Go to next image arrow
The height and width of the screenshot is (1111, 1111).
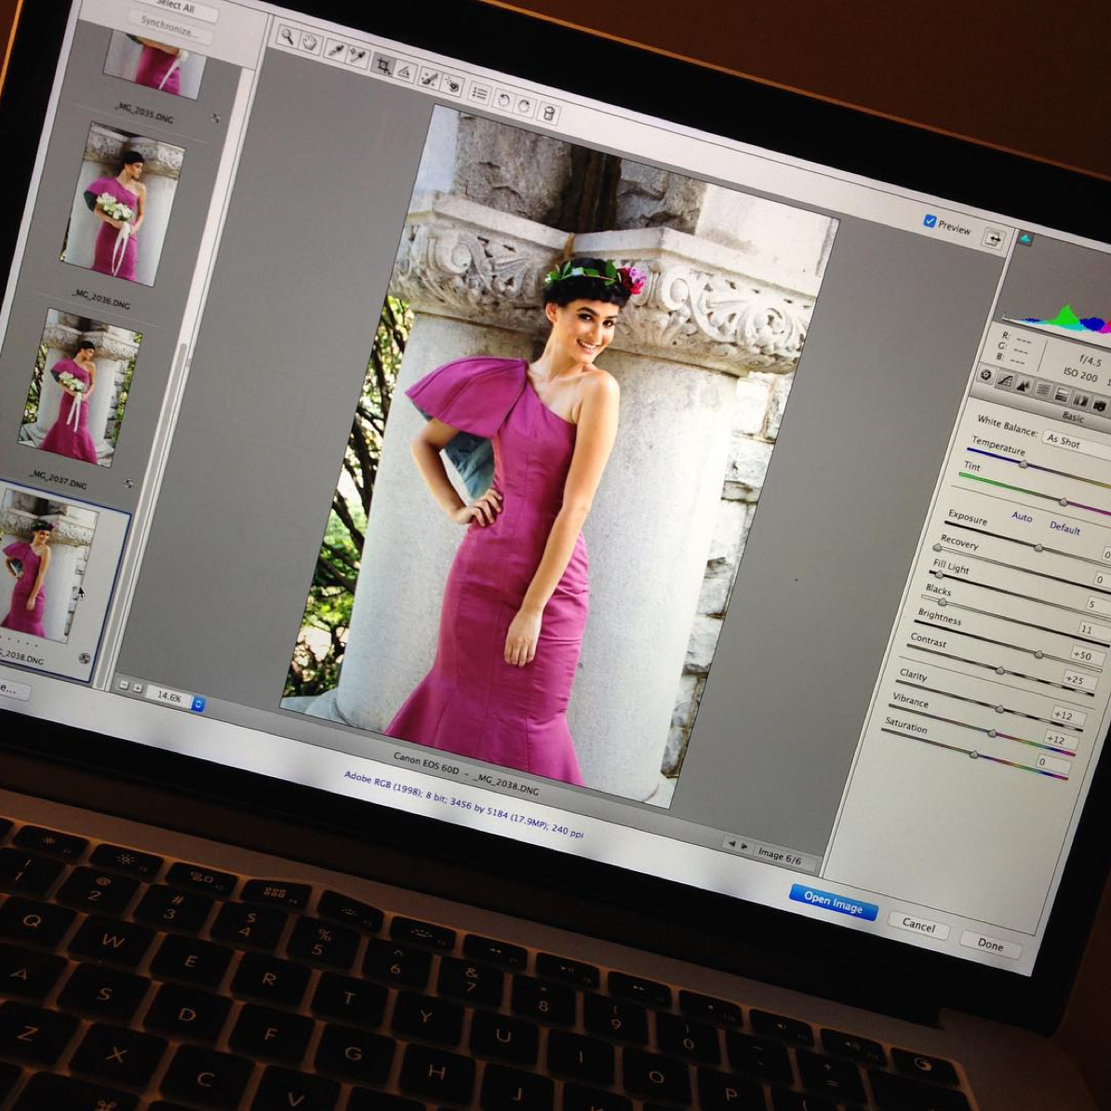coord(744,847)
